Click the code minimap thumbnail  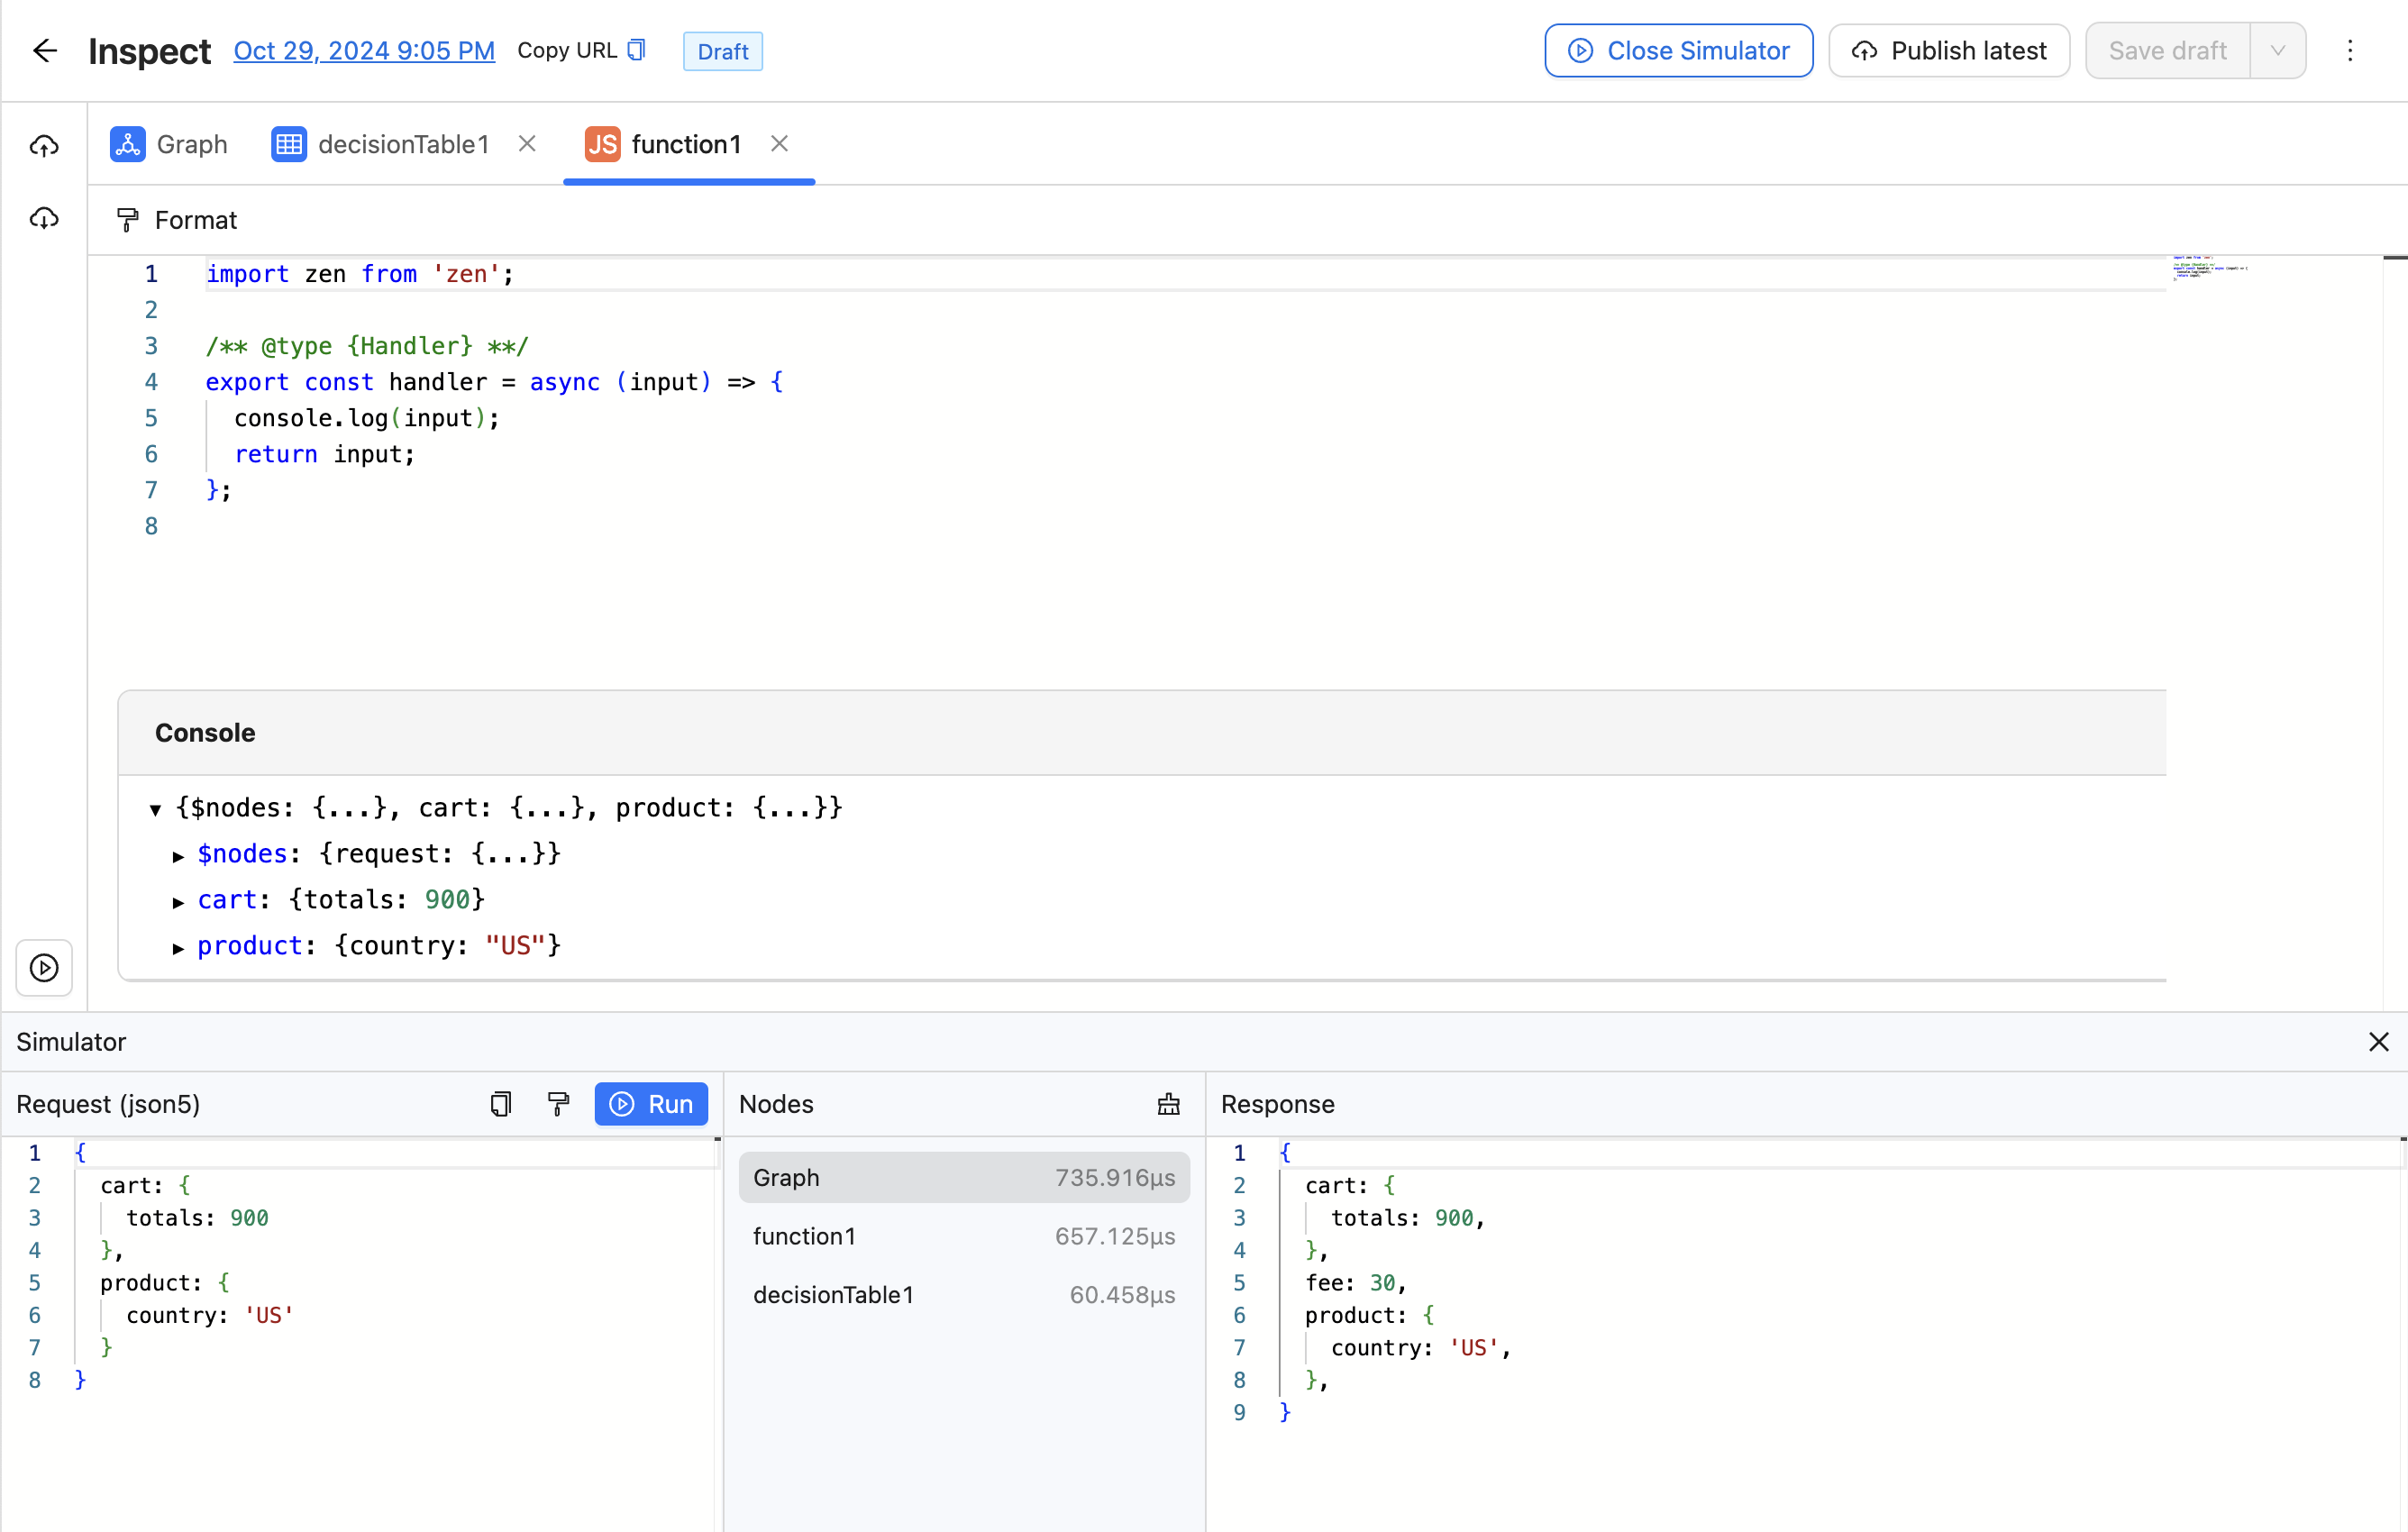[2210, 267]
